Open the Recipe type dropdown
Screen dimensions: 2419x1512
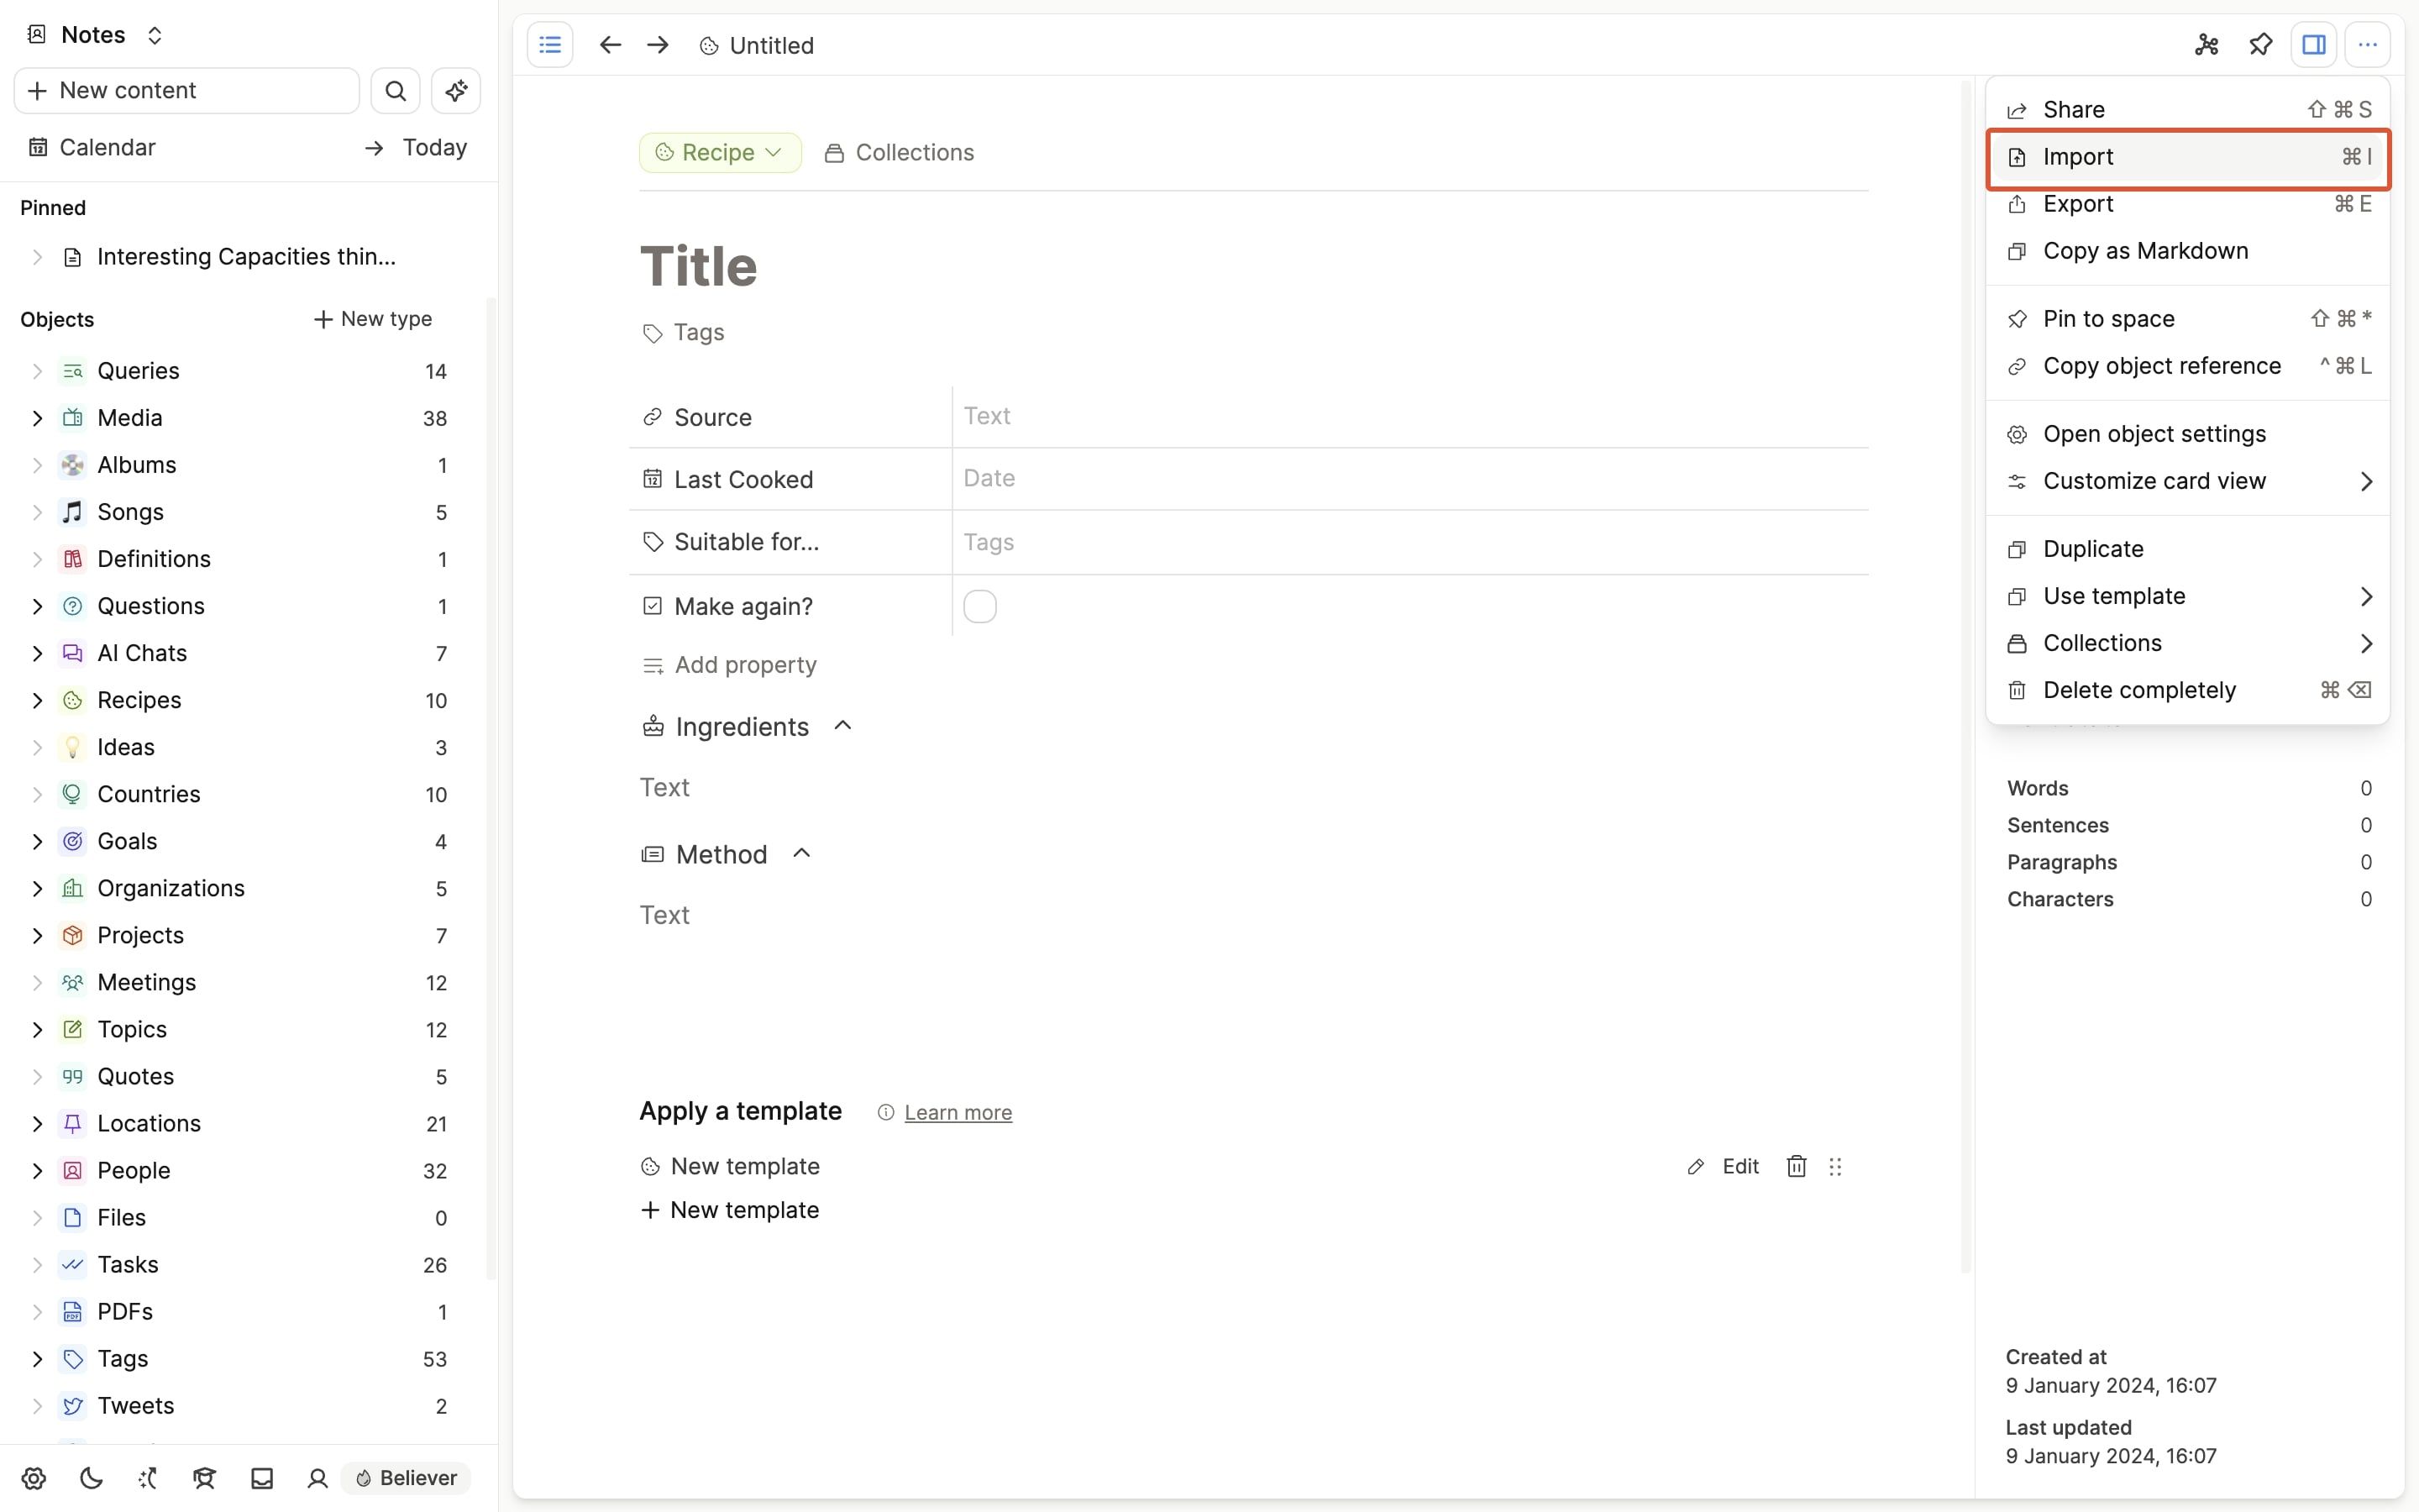coord(720,152)
